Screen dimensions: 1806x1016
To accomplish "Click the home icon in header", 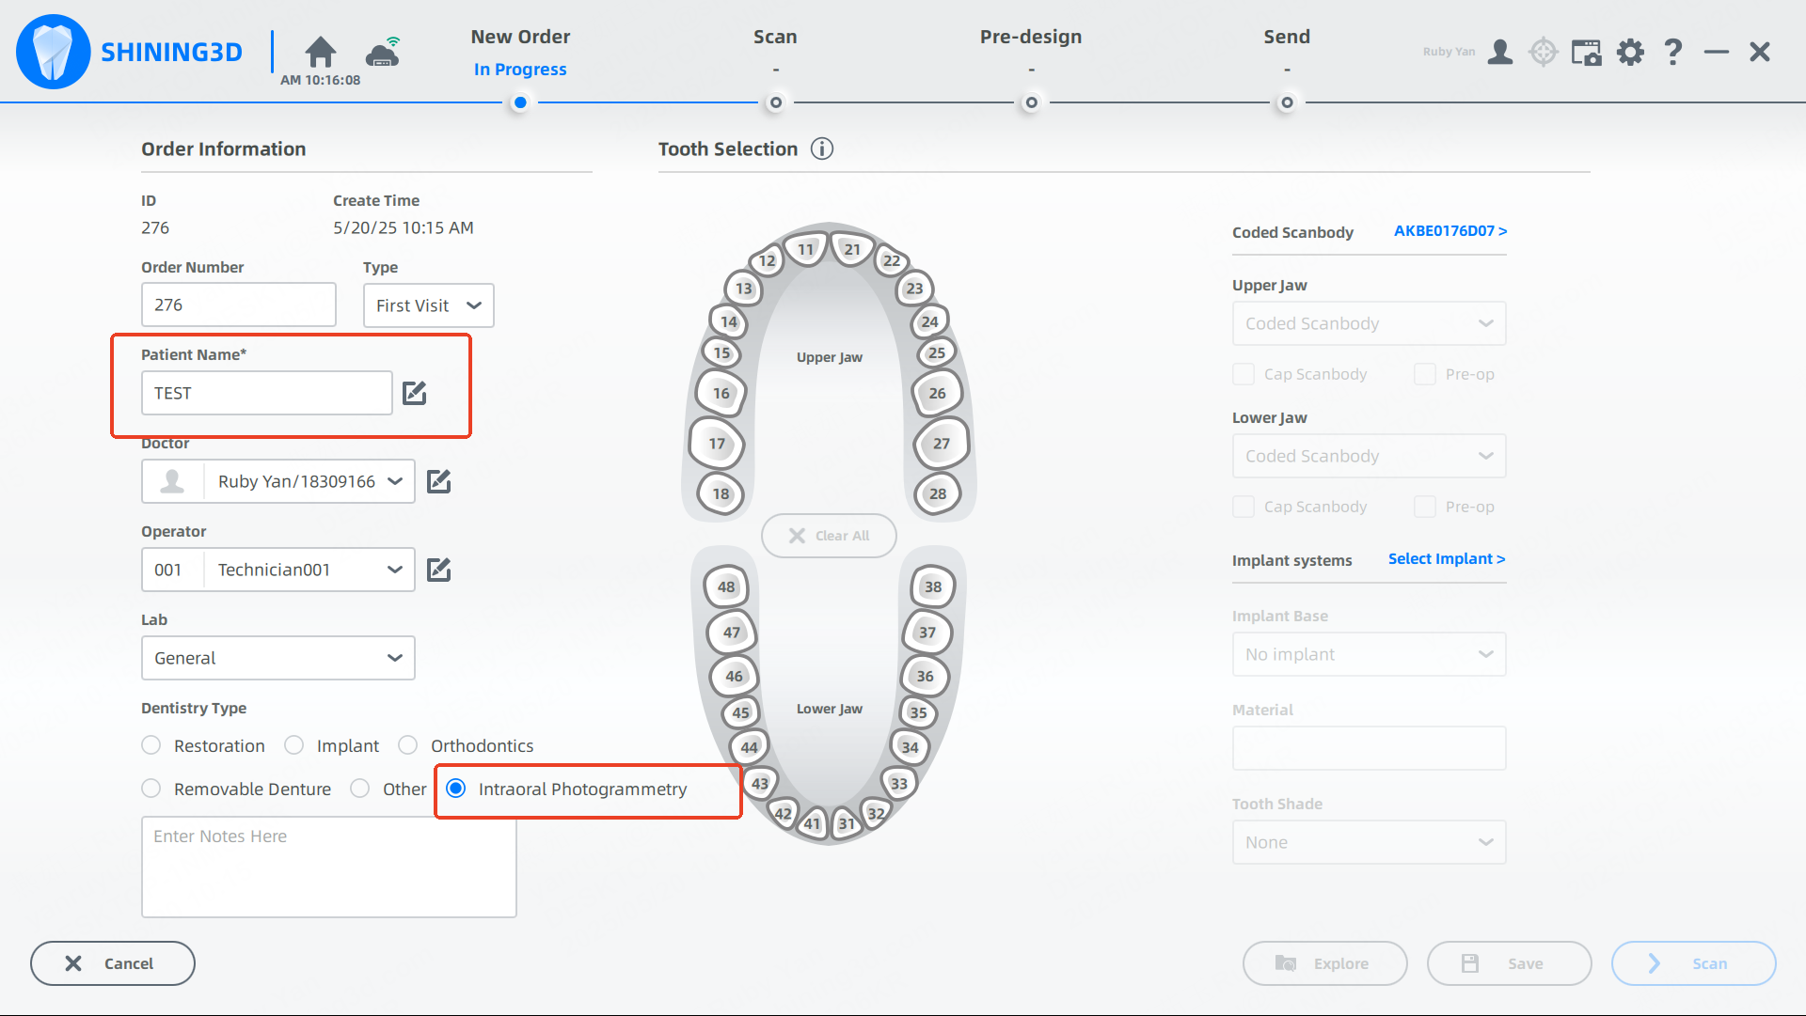I will click(320, 52).
